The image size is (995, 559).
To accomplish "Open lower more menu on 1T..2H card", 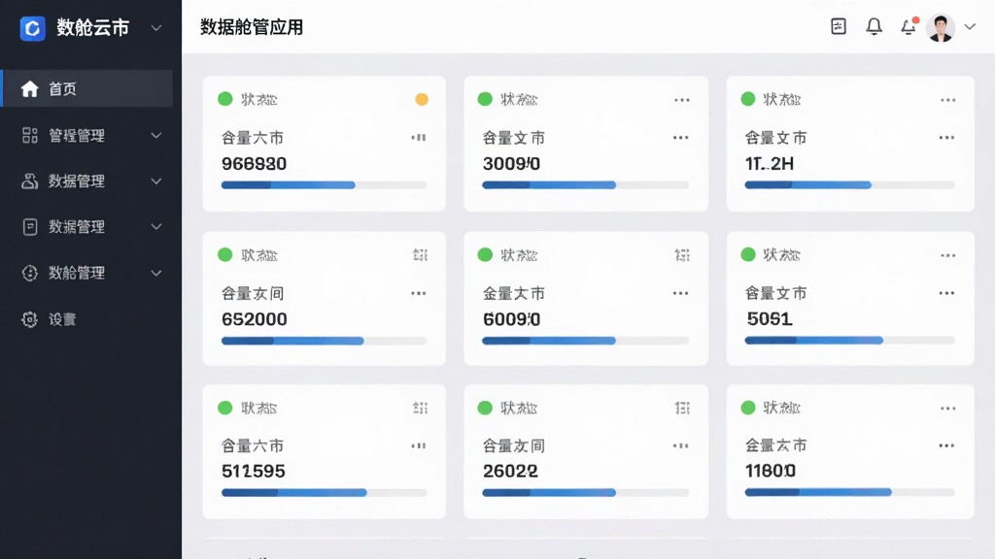I will (946, 138).
